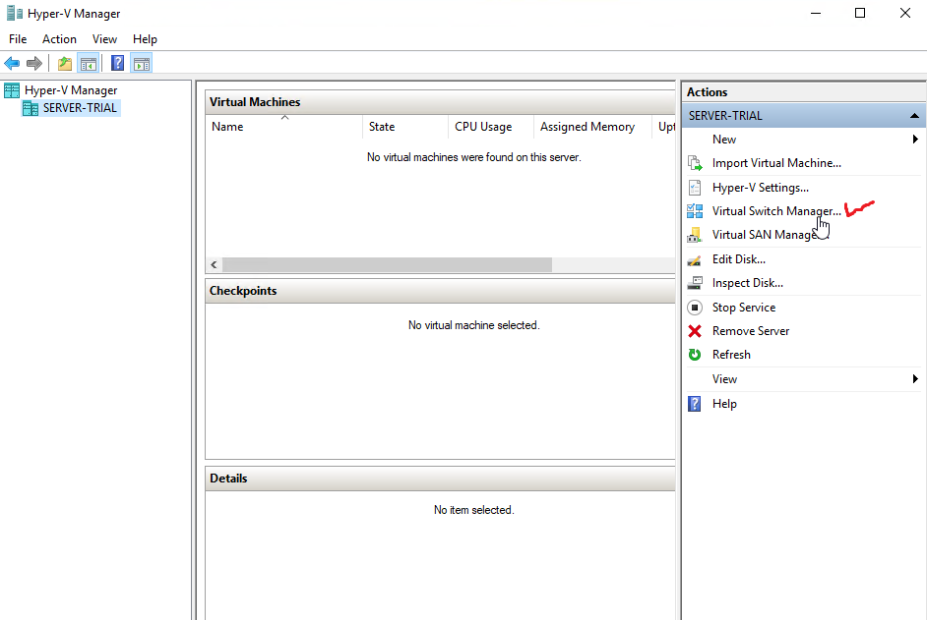Open the File menu

(x=18, y=39)
